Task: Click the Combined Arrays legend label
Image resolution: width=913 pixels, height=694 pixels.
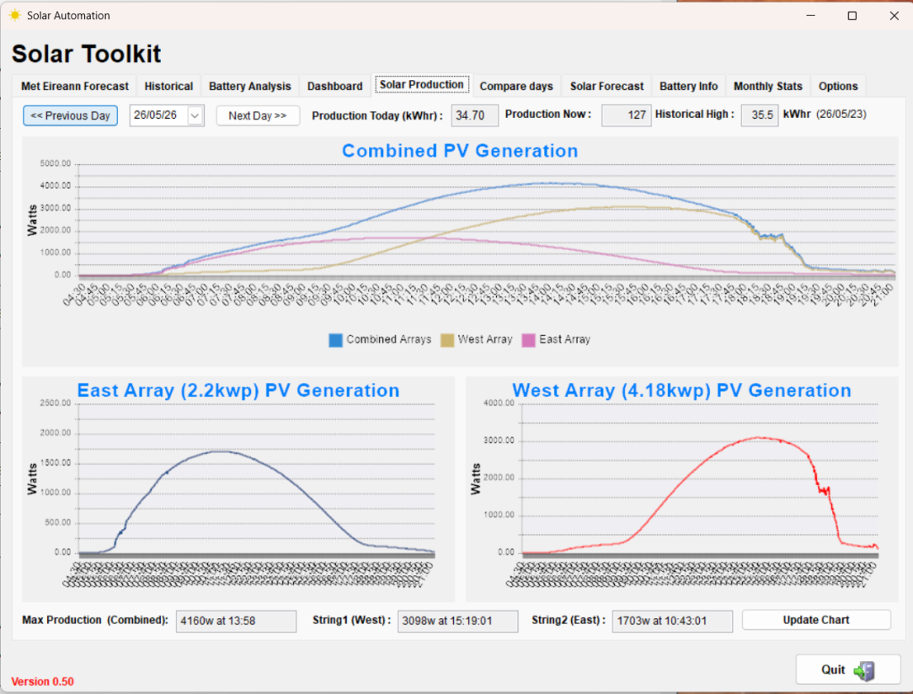Action: 389,339
